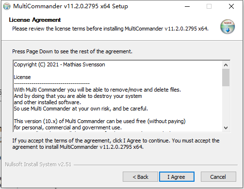244x189 pixels.
Task: Minimize the Setup window
Action: (x=187, y=6)
